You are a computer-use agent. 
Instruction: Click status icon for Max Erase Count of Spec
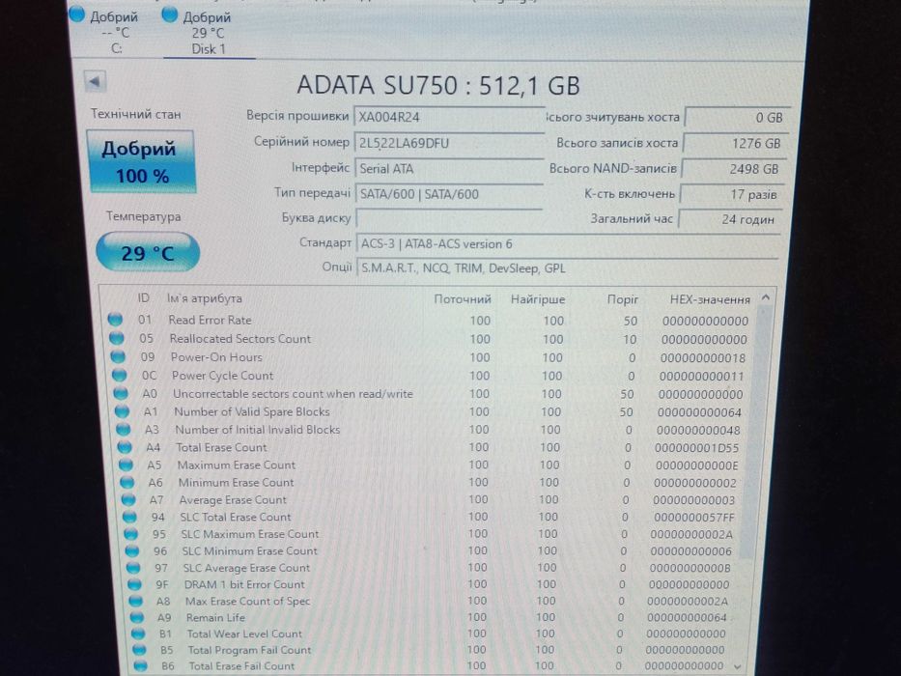pos(135,601)
